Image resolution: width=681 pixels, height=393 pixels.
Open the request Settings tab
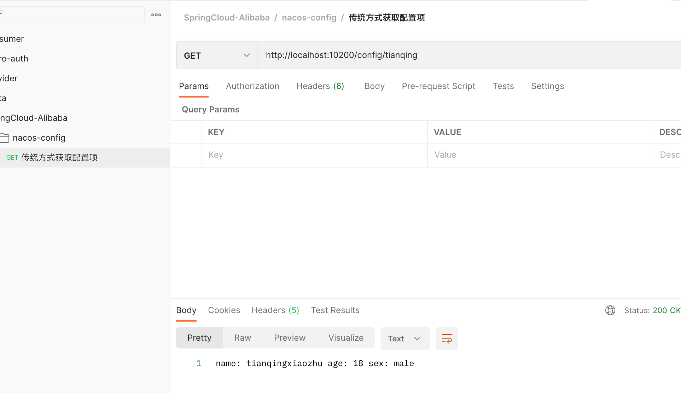point(547,86)
